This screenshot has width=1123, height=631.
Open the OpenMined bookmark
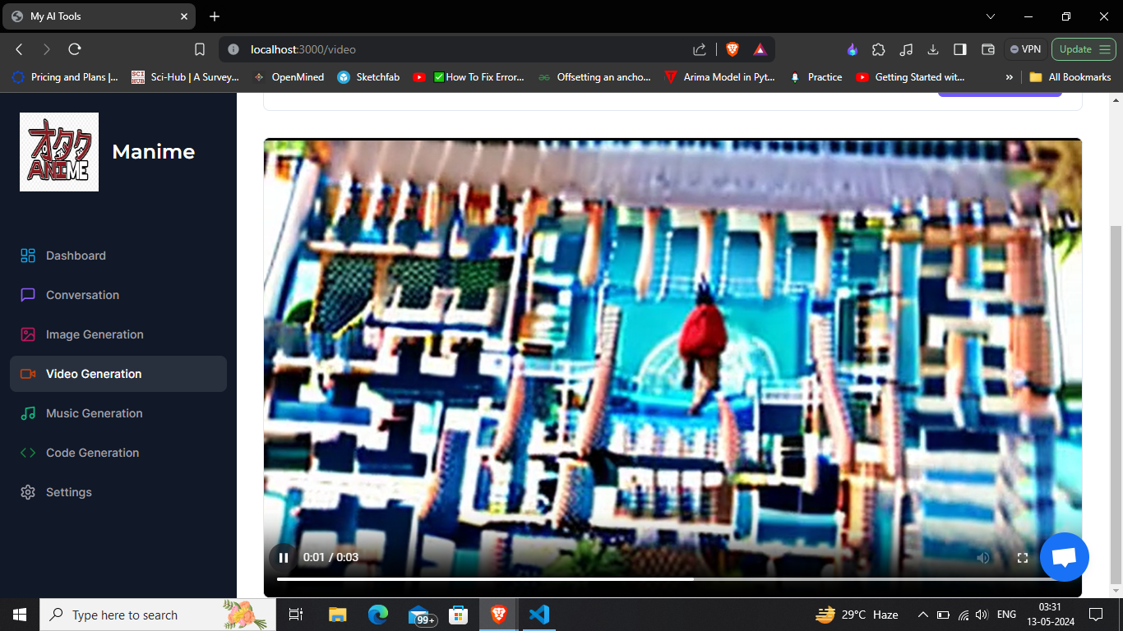(289, 77)
